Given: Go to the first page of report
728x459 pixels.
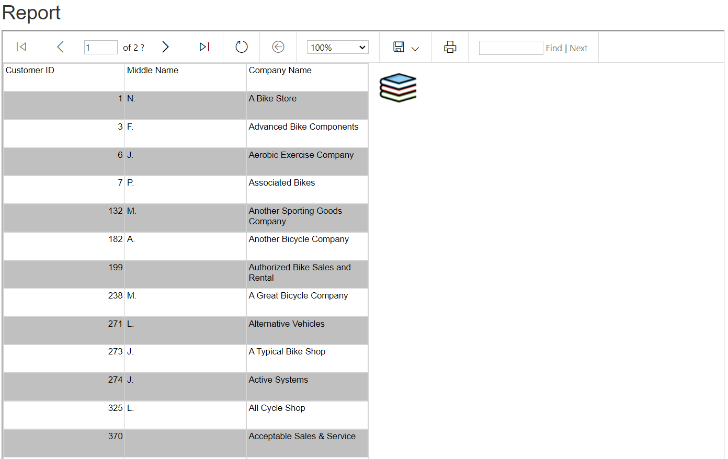Looking at the screenshot, I should [x=21, y=47].
